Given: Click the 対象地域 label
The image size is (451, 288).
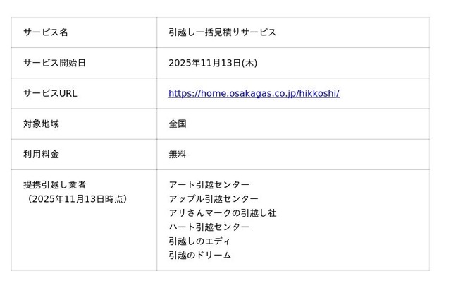Looking at the screenshot, I should [x=41, y=124].
